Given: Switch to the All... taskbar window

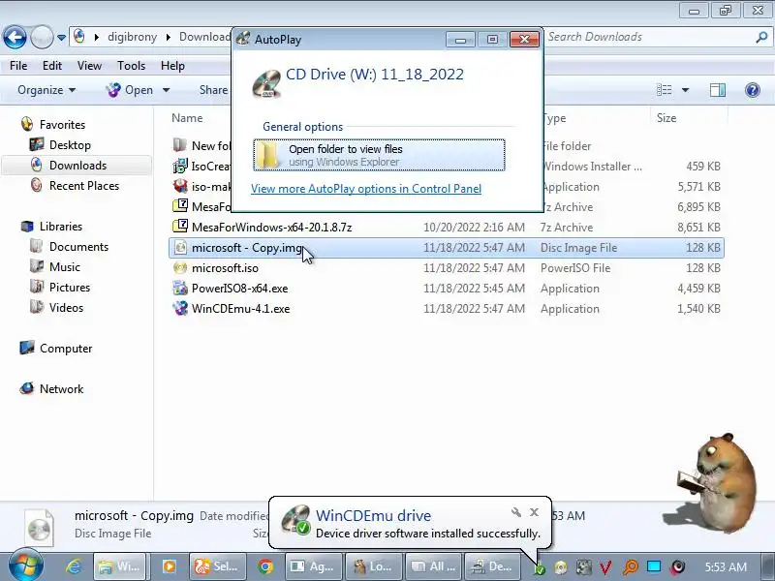Looking at the screenshot, I should (x=433, y=566).
